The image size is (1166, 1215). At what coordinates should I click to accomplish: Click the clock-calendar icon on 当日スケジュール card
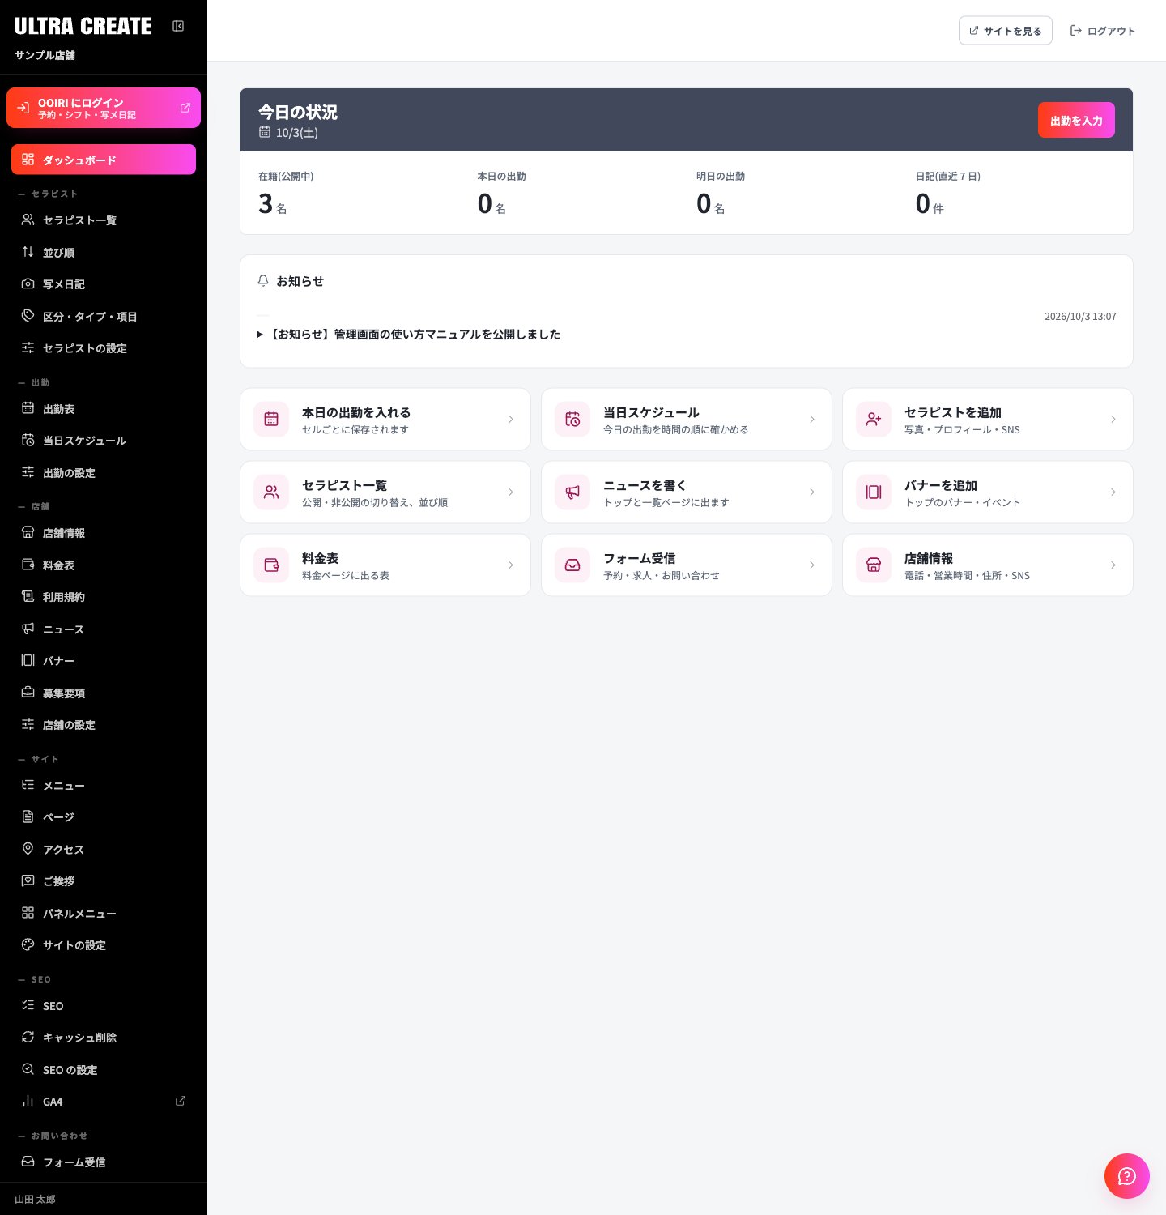(572, 419)
